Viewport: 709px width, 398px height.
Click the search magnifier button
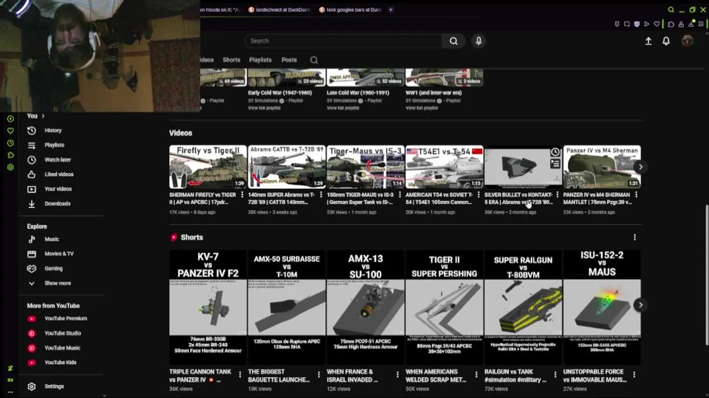pyautogui.click(x=454, y=41)
